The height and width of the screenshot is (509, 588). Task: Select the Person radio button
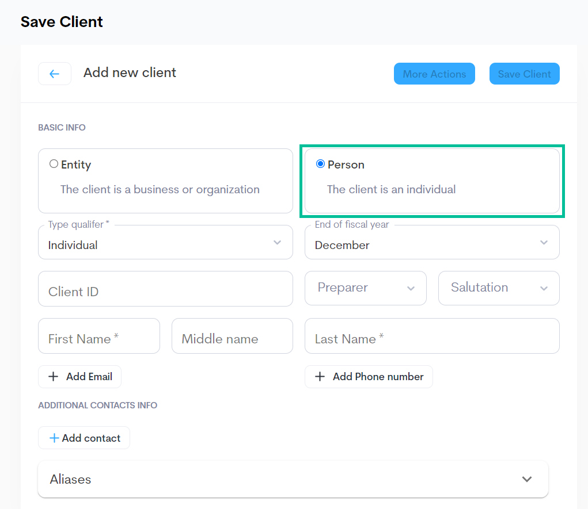click(x=320, y=164)
